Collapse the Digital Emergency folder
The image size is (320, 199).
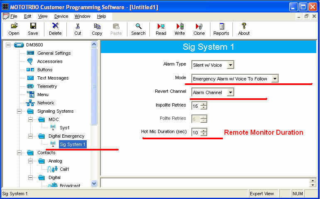30,136
